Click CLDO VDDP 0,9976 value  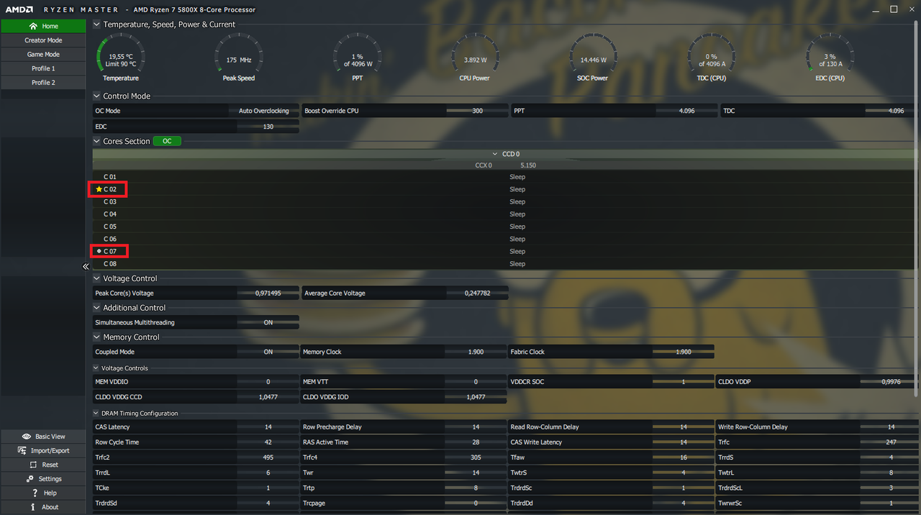(891, 382)
